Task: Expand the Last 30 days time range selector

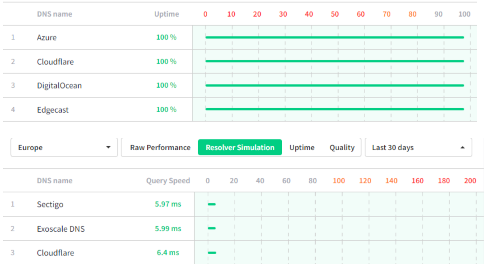Action: [x=418, y=147]
